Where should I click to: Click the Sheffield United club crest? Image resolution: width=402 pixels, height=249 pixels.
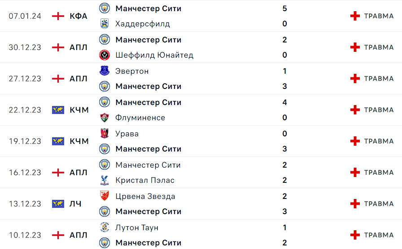[x=105, y=55]
